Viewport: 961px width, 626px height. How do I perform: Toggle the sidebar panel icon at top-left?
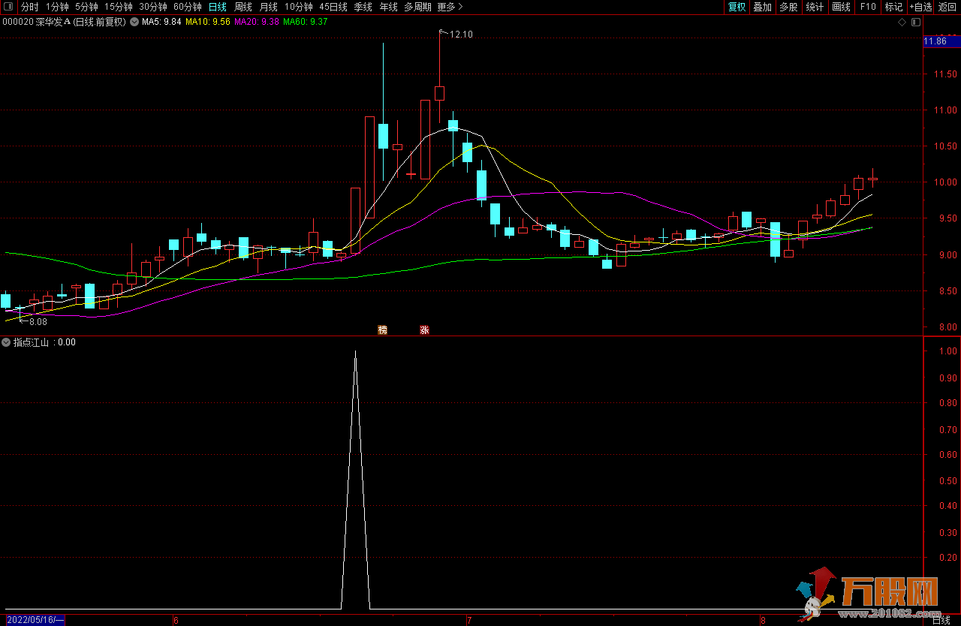pyautogui.click(x=8, y=7)
